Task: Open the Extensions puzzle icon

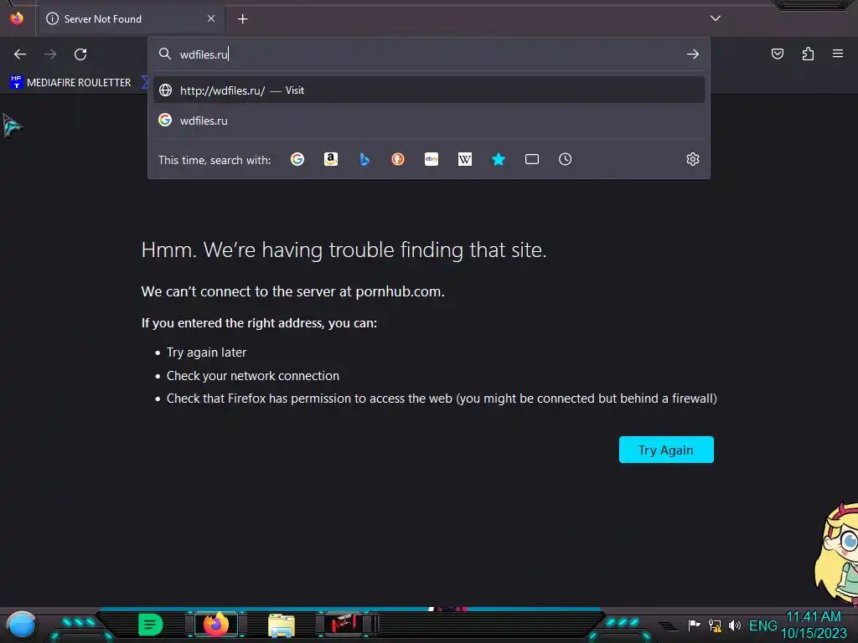Action: (808, 54)
